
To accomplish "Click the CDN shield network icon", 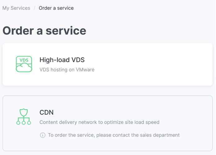I will (24, 117).
